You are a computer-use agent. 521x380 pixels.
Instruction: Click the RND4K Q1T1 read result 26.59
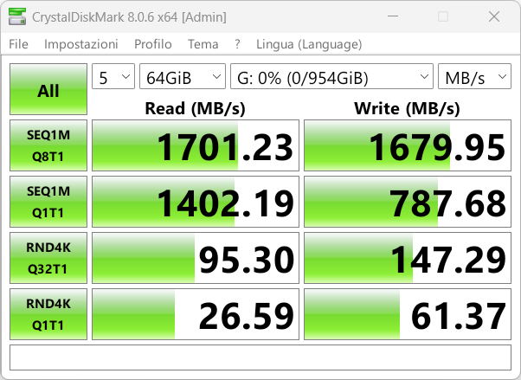[x=196, y=314]
